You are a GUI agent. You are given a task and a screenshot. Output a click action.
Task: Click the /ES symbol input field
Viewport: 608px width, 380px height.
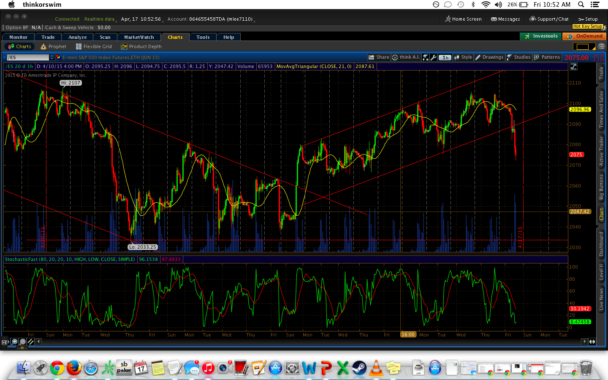point(28,57)
